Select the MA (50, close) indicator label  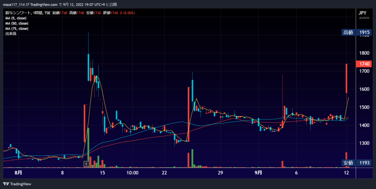[x=17, y=23]
